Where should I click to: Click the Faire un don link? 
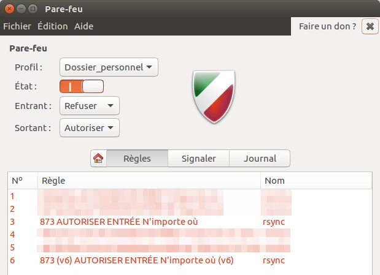pos(327,26)
